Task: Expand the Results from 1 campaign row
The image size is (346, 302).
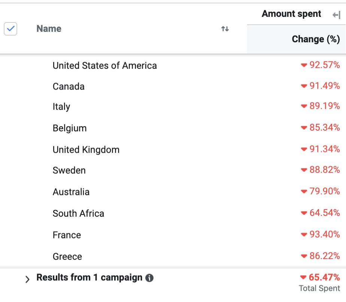Action: [27, 279]
